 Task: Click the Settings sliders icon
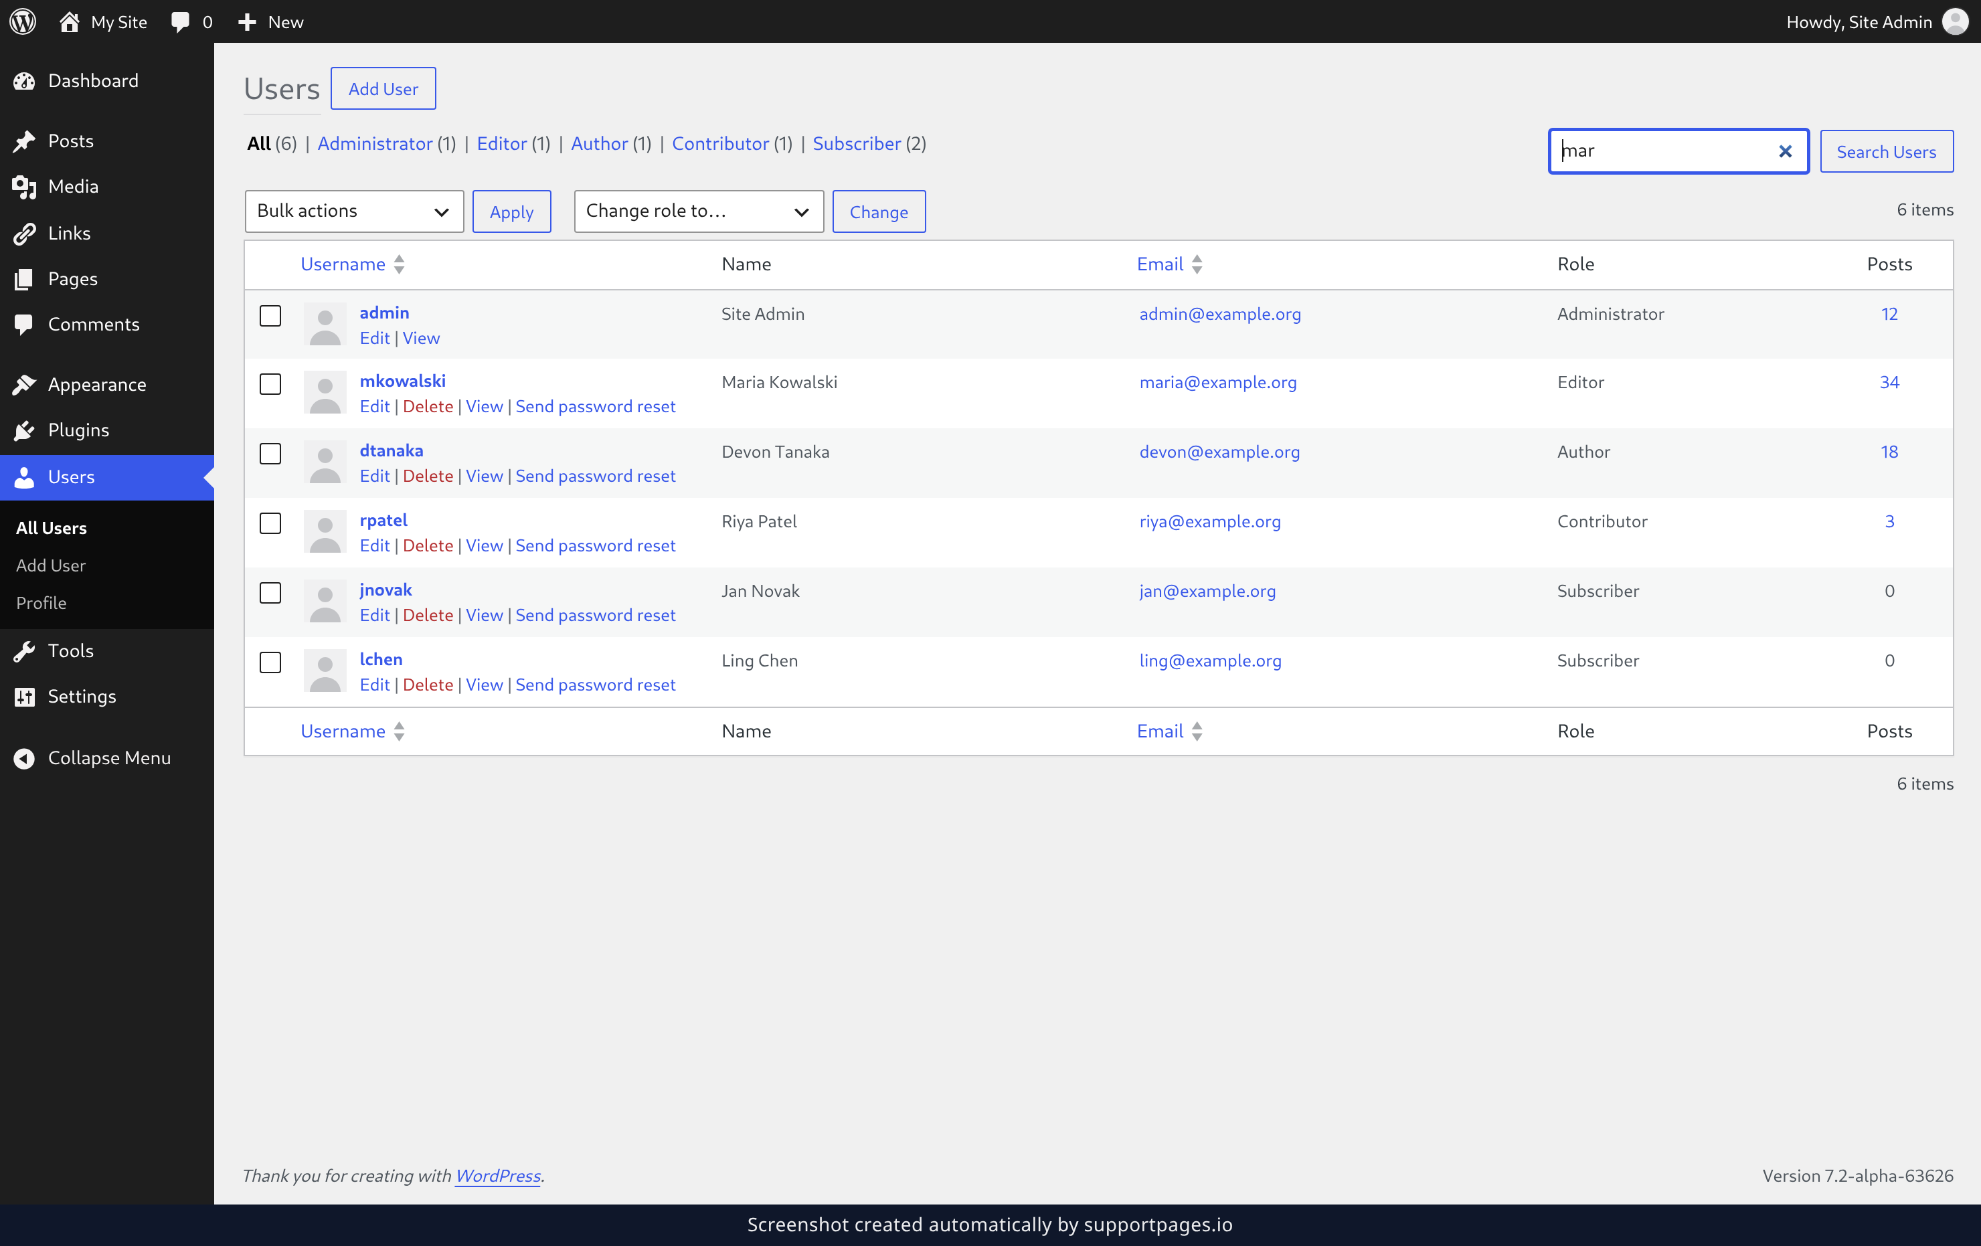pyautogui.click(x=24, y=697)
